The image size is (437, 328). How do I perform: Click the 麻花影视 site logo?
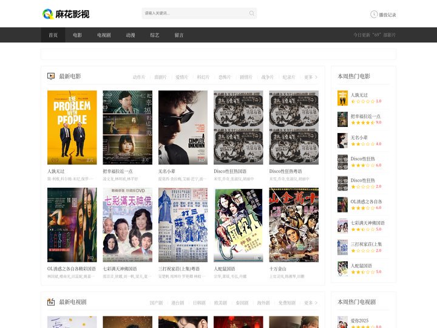pyautogui.click(x=66, y=14)
